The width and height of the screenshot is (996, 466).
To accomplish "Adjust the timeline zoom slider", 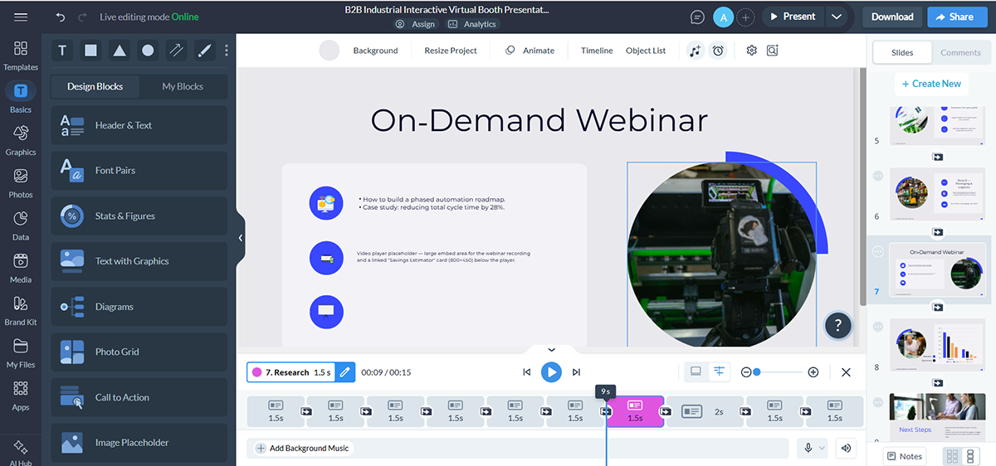I will [758, 372].
